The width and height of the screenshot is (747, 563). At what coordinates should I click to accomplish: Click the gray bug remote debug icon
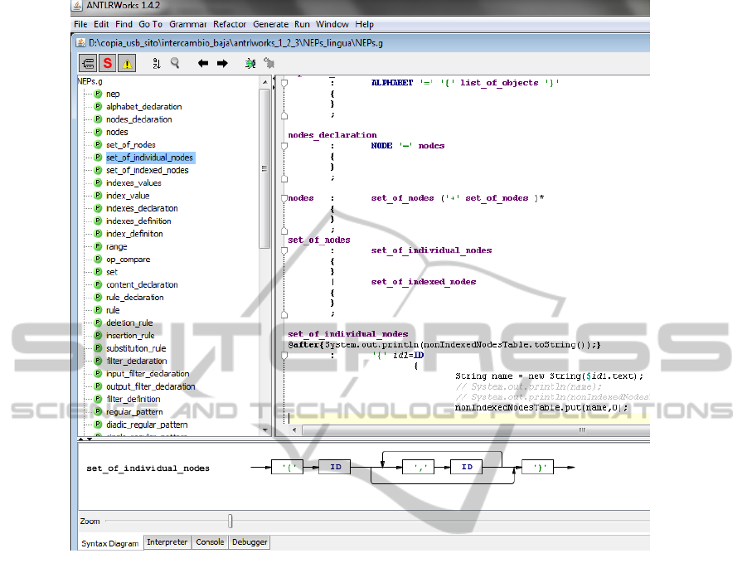269,63
